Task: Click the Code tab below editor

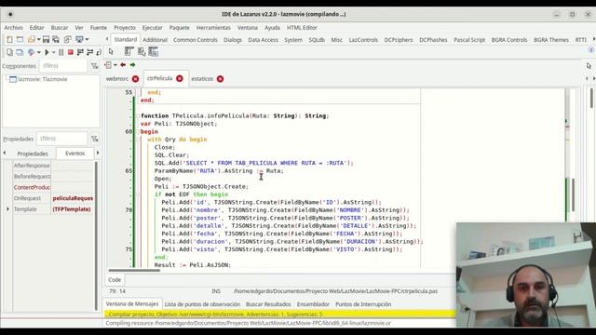Action: coord(115,280)
